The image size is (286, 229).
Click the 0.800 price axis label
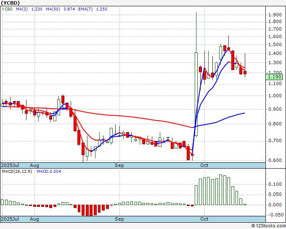pyautogui.click(x=275, y=124)
